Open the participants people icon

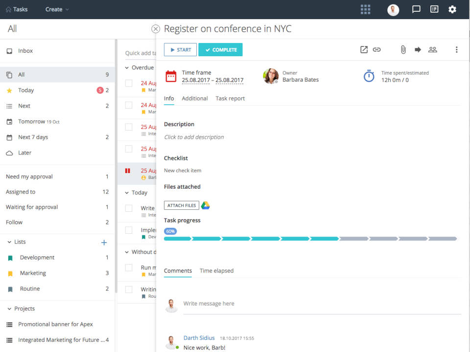pyautogui.click(x=432, y=49)
